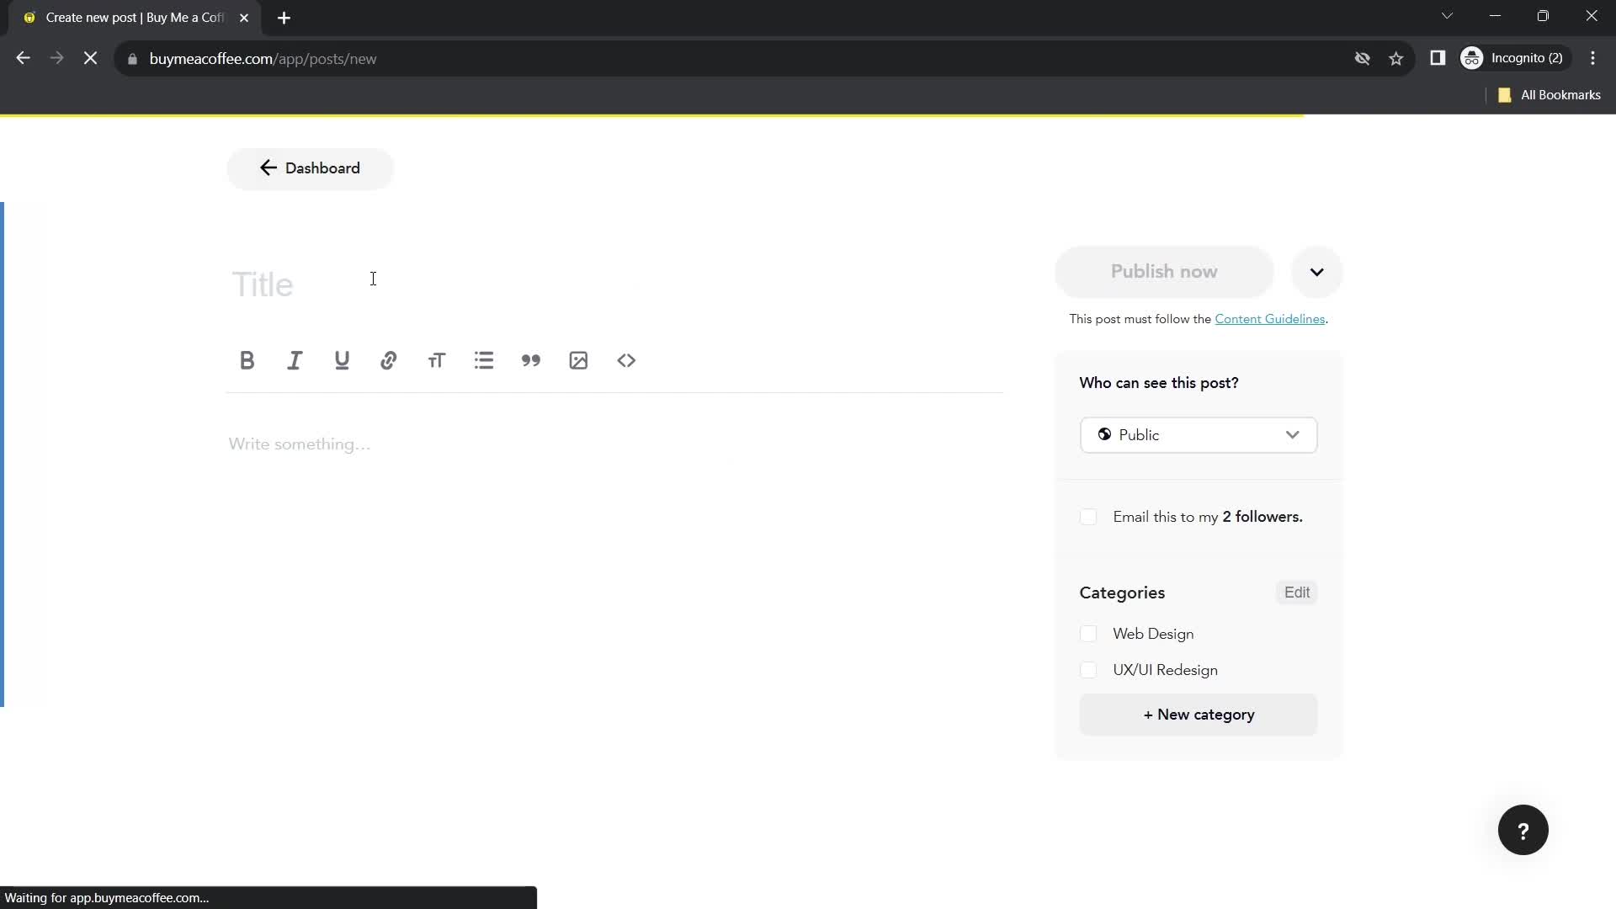Select Web Design category checkbox

(1089, 634)
